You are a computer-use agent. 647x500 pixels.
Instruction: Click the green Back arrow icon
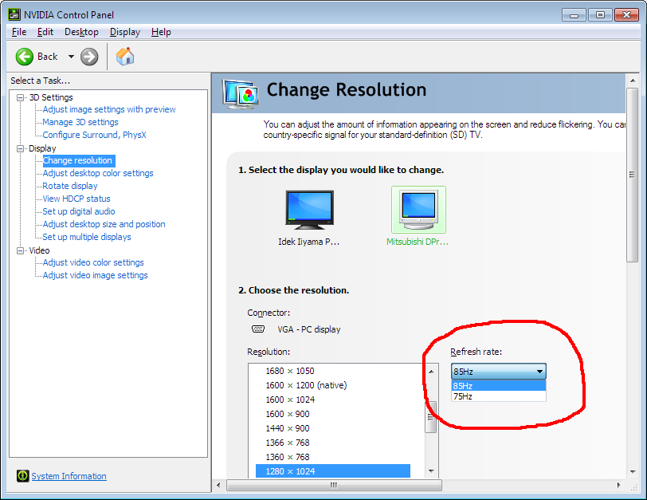pyautogui.click(x=25, y=57)
